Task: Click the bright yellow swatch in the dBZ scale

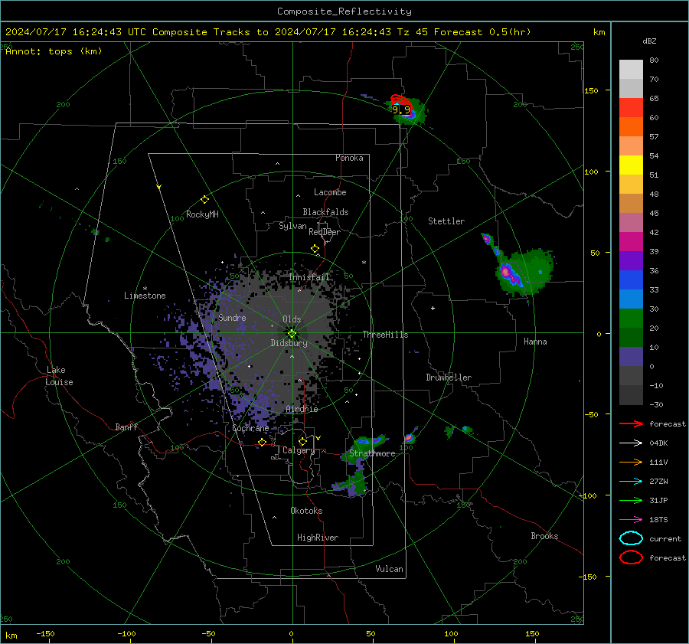Action: [x=631, y=165]
